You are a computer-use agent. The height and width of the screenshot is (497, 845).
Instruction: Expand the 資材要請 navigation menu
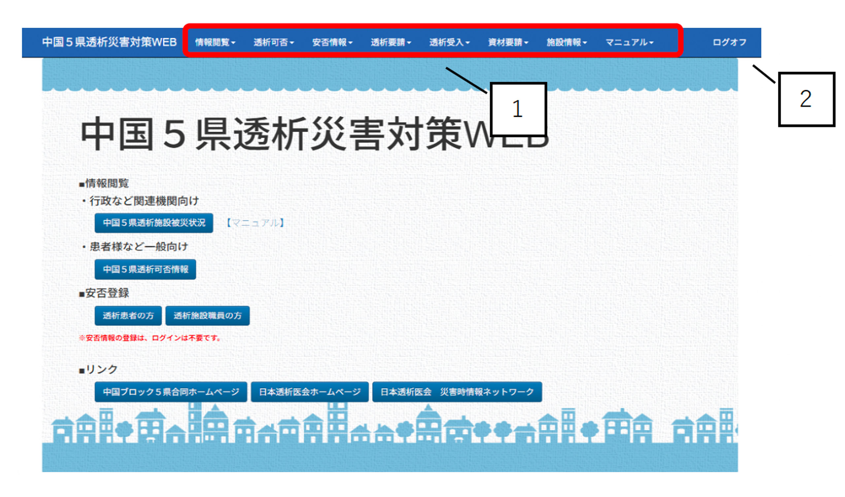coord(508,42)
